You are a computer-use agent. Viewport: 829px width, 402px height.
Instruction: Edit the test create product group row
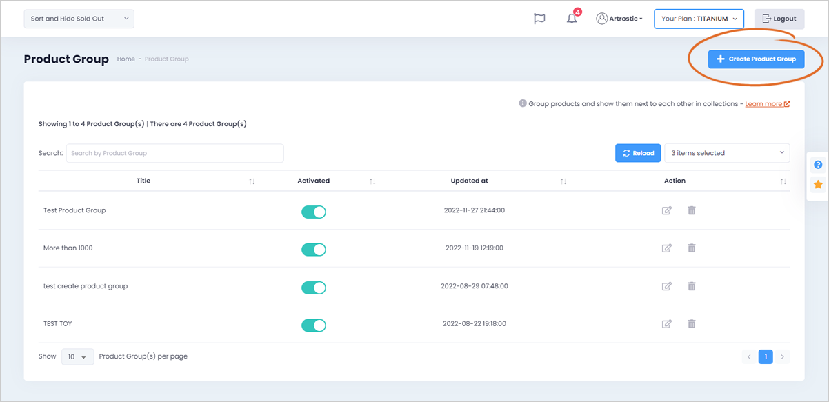tap(666, 286)
